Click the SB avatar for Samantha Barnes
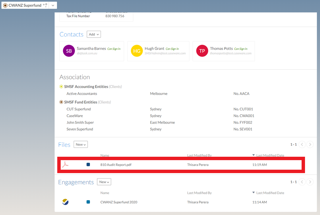This screenshot has height=215, width=320. tap(69, 51)
